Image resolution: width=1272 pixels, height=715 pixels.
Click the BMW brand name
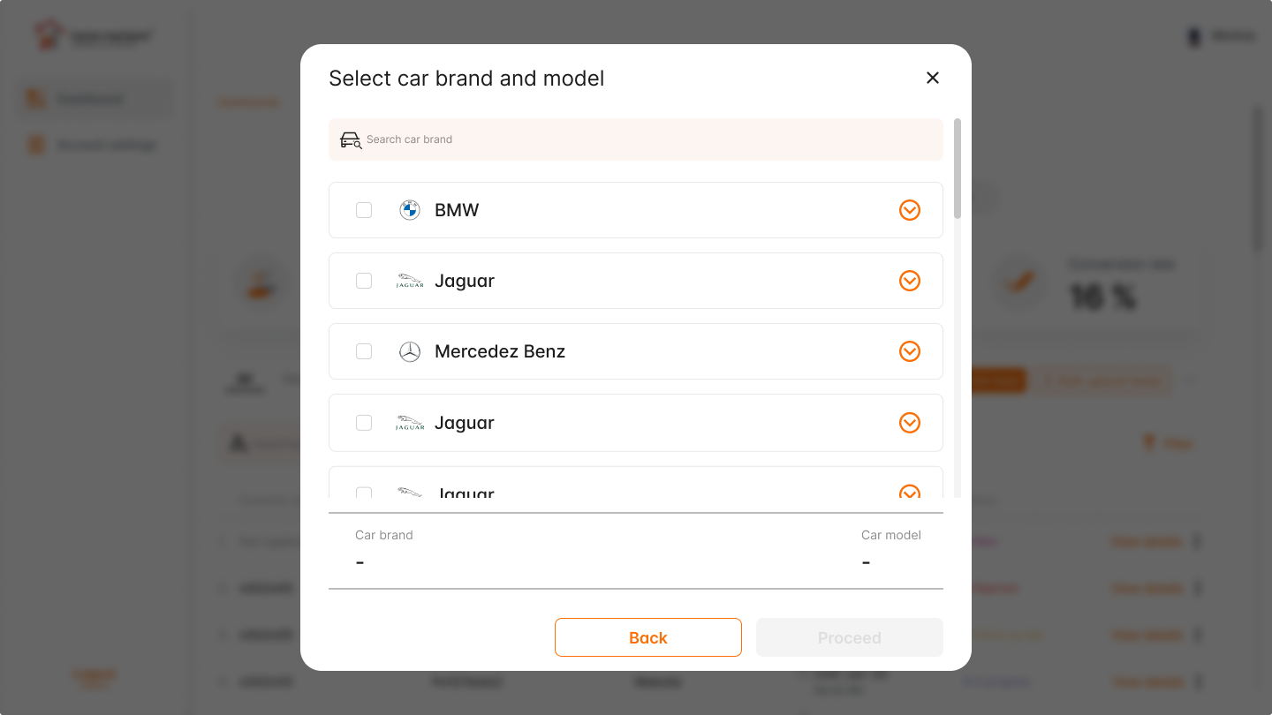click(457, 210)
